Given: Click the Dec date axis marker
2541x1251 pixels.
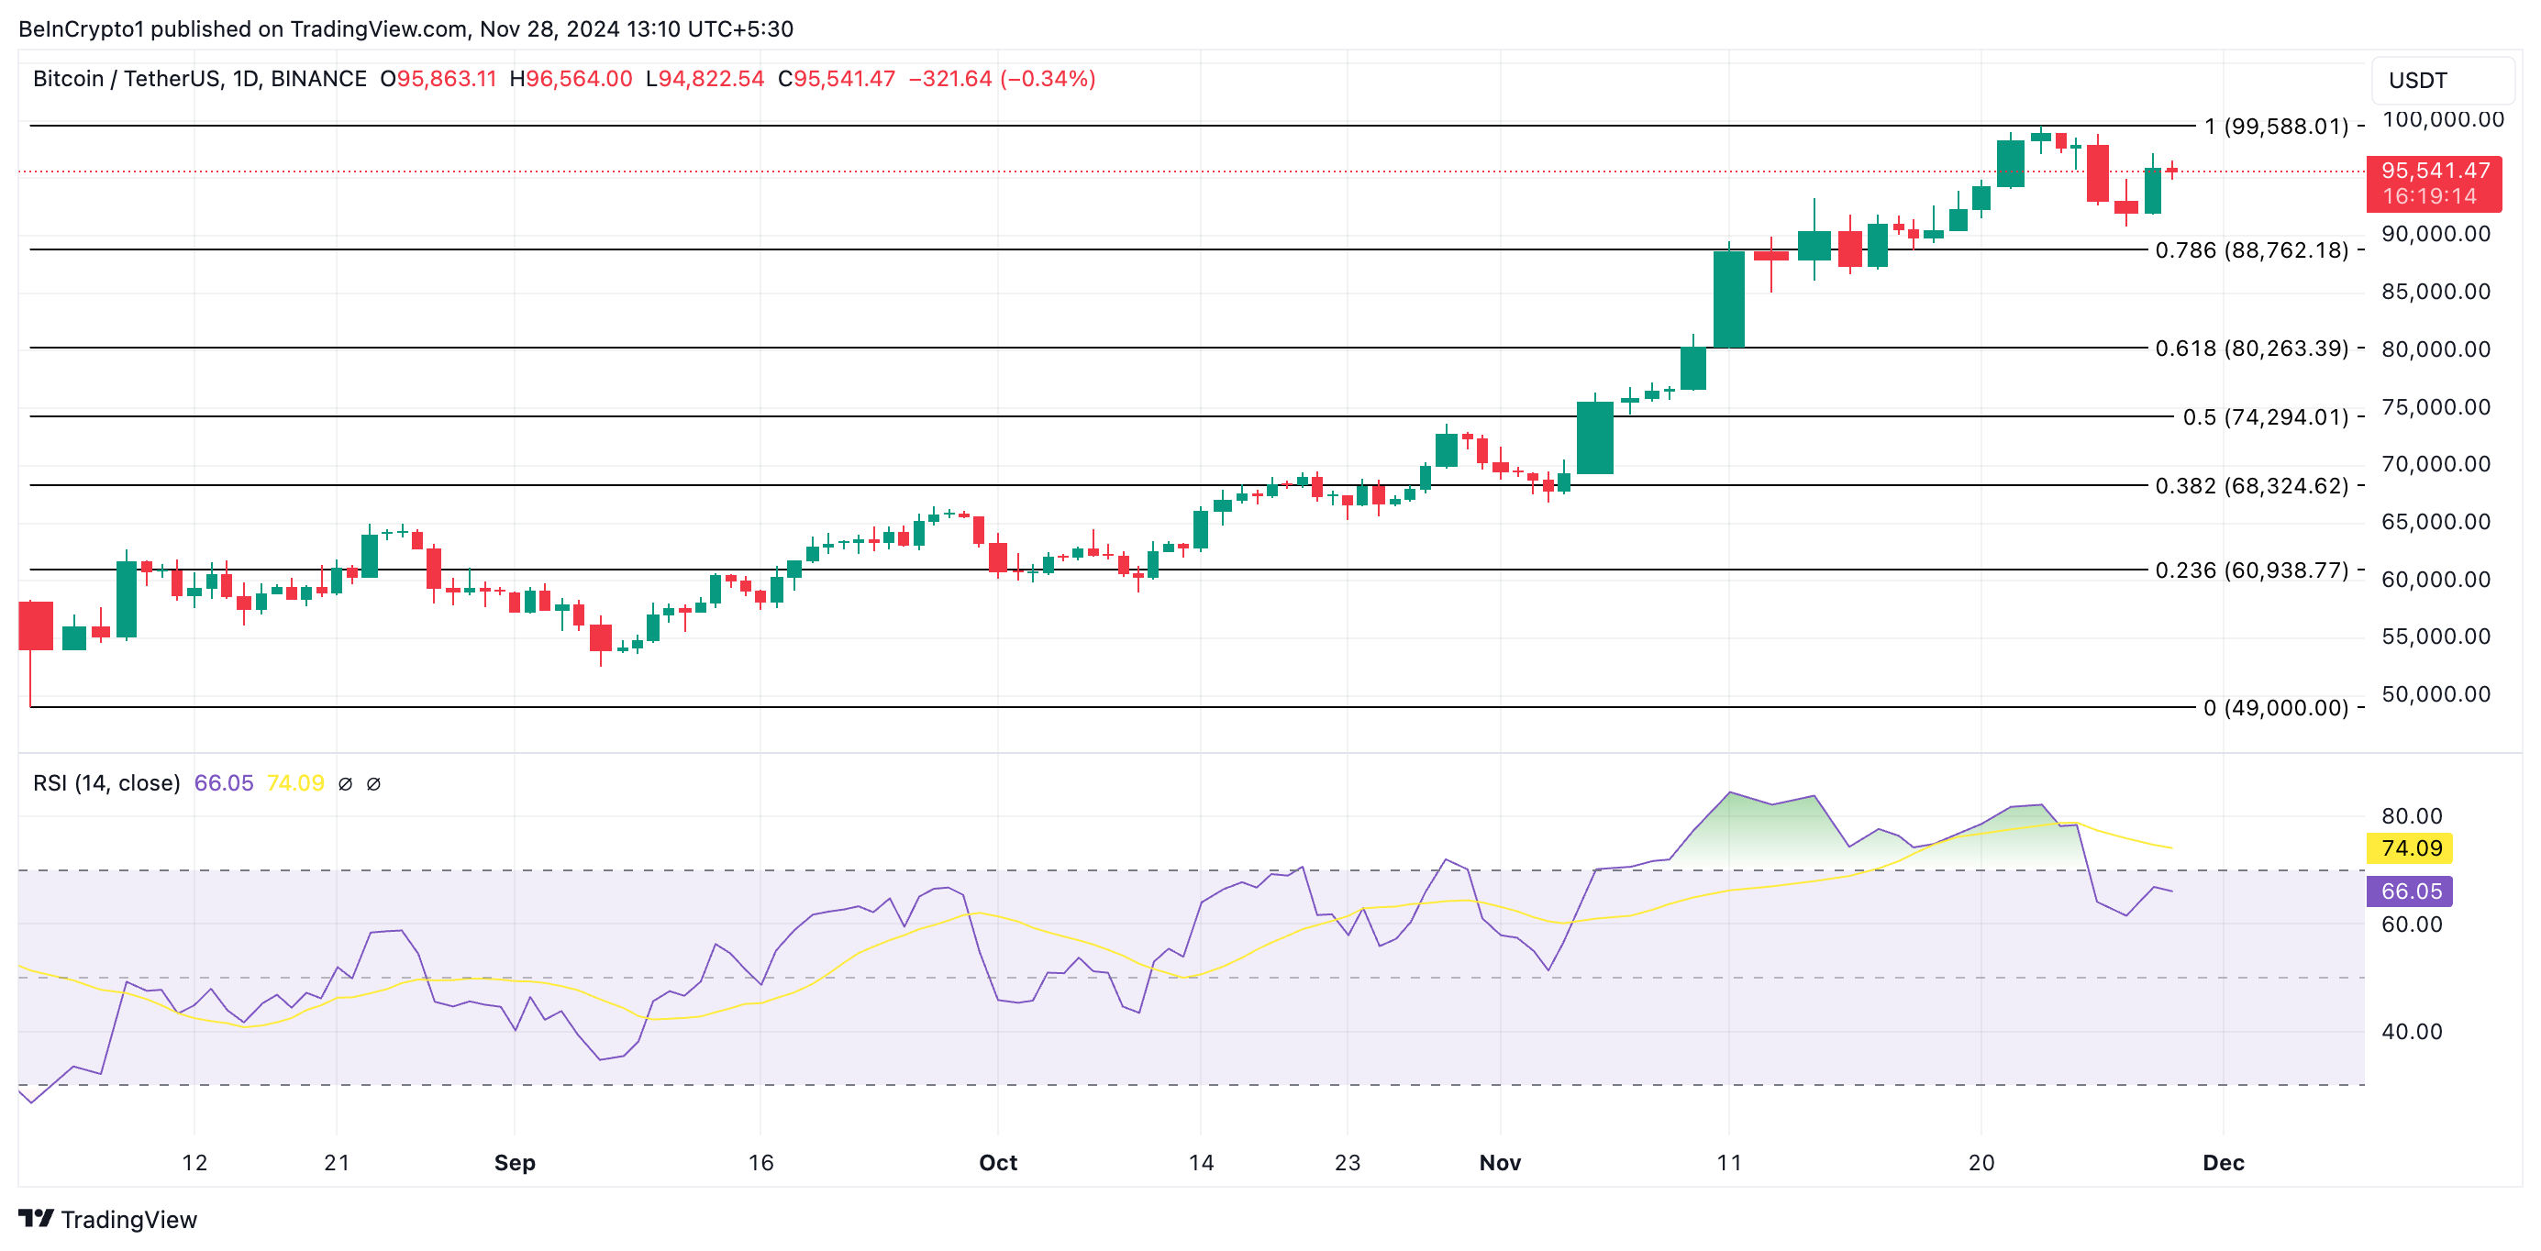Looking at the screenshot, I should (2224, 1162).
